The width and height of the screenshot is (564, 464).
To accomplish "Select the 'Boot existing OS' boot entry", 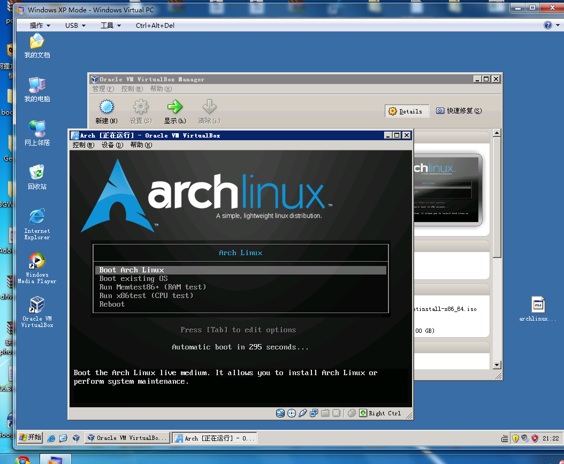I will click(x=241, y=279).
